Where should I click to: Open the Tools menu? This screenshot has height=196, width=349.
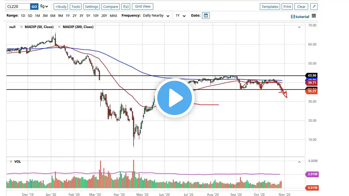[76, 7]
